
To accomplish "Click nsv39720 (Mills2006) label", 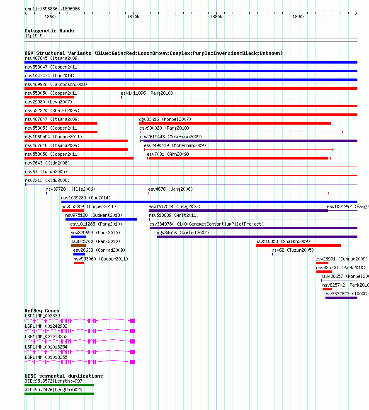I will (70, 189).
